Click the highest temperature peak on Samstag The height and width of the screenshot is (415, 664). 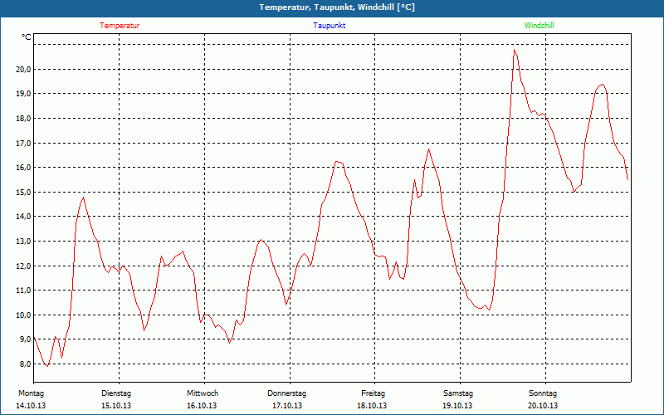(x=514, y=50)
